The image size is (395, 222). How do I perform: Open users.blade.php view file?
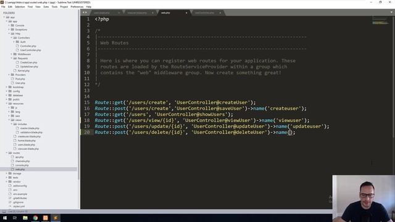(x=26, y=145)
